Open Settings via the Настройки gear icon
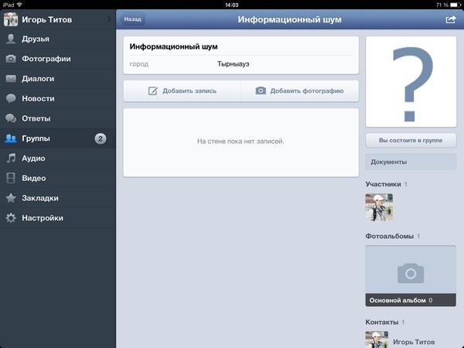Viewport: 464px width, 348px height. click(11, 218)
